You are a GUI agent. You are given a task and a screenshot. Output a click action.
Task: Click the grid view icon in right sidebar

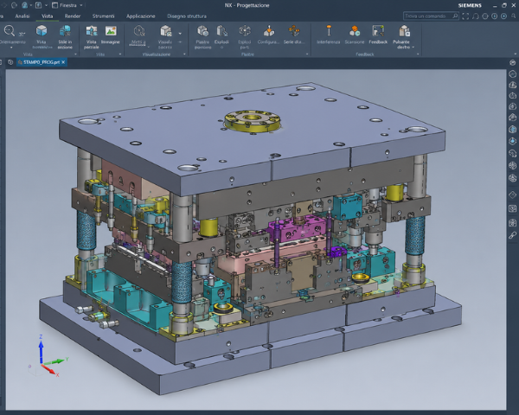[x=512, y=208]
